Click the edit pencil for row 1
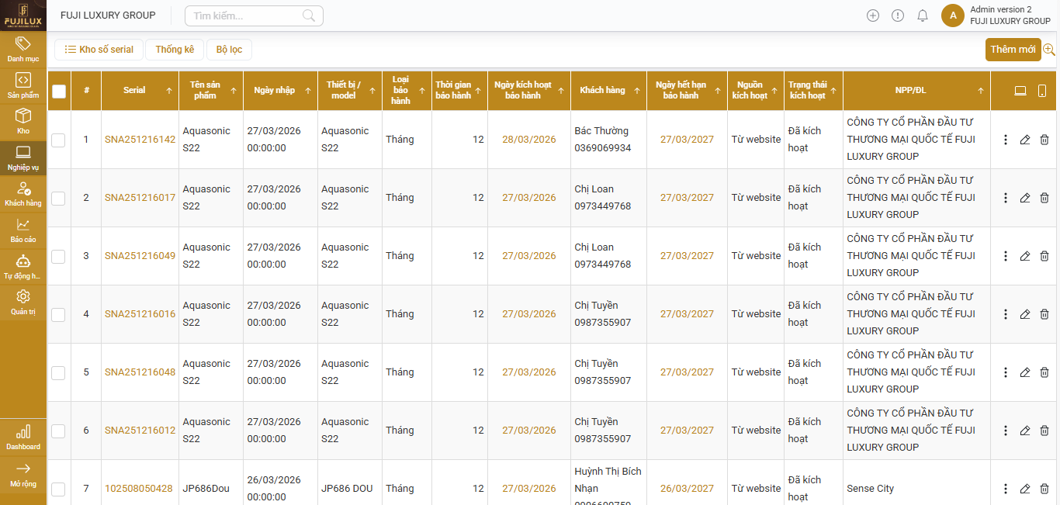The height and width of the screenshot is (505, 1060). click(x=1024, y=140)
